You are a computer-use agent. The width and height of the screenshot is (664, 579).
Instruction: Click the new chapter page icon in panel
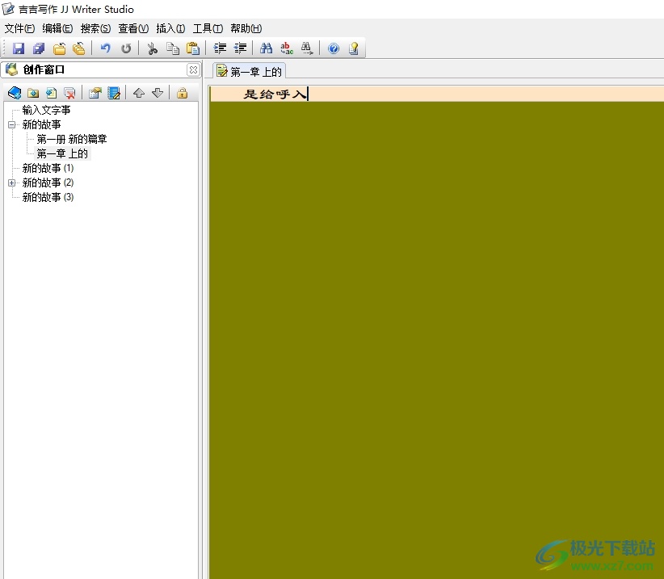(51, 93)
